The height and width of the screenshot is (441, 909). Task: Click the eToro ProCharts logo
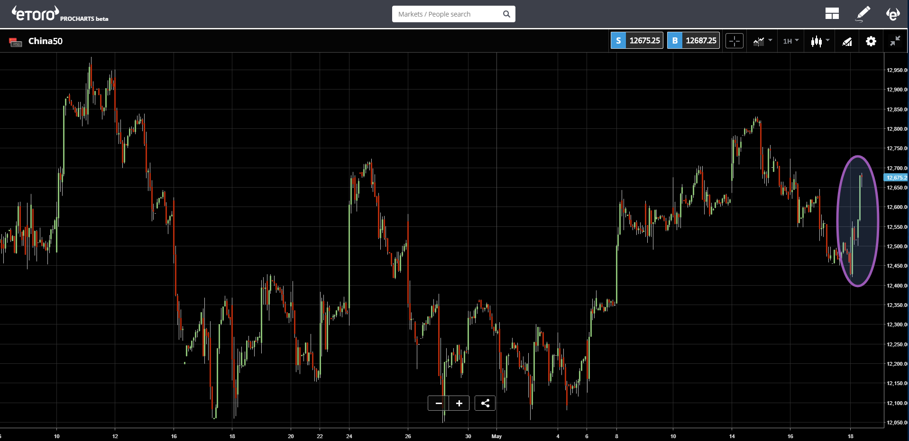(x=60, y=14)
